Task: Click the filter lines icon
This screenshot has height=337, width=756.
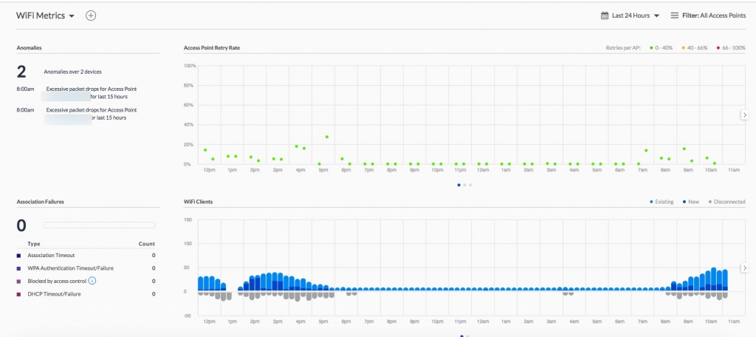Action: (674, 16)
